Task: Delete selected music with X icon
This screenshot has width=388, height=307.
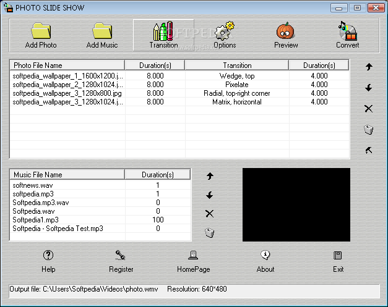Action: [x=210, y=214]
